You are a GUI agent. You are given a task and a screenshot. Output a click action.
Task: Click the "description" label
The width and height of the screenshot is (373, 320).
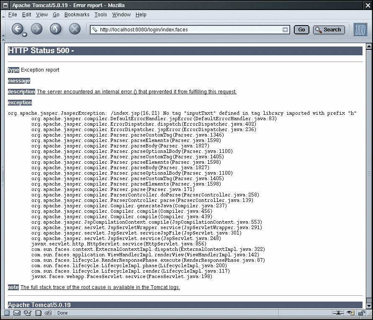(x=21, y=92)
